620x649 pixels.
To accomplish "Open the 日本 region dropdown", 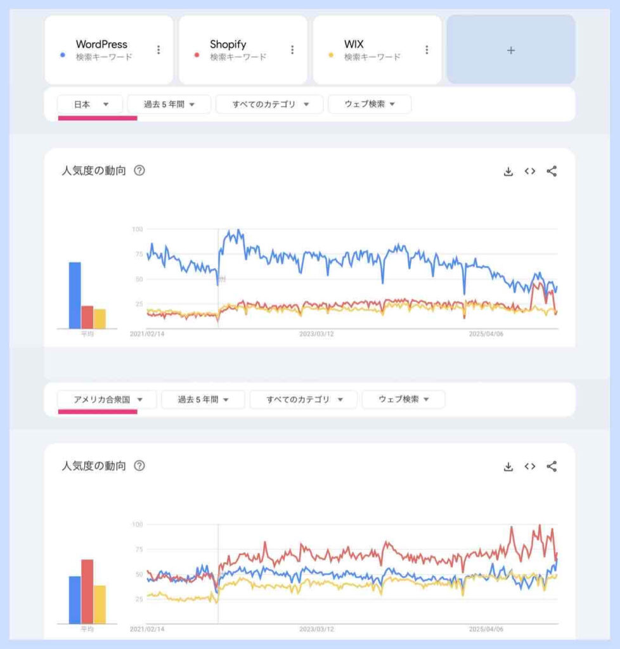I will click(90, 104).
